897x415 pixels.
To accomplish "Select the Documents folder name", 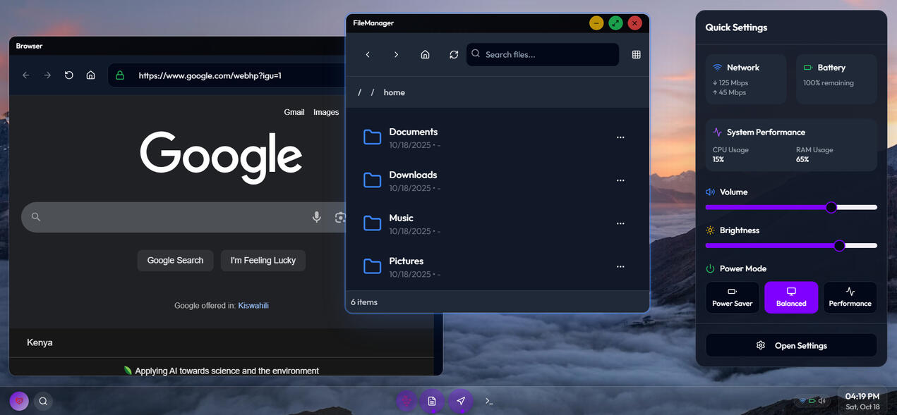I will pyautogui.click(x=414, y=132).
